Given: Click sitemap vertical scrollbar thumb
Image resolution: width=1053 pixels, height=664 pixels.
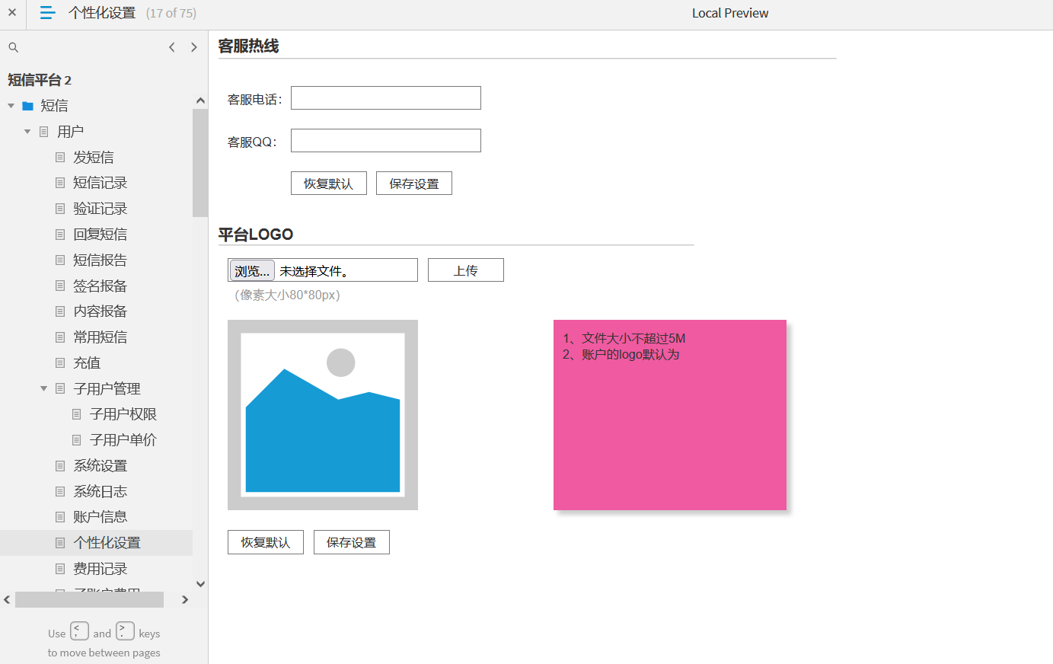Looking at the screenshot, I should point(200,163).
